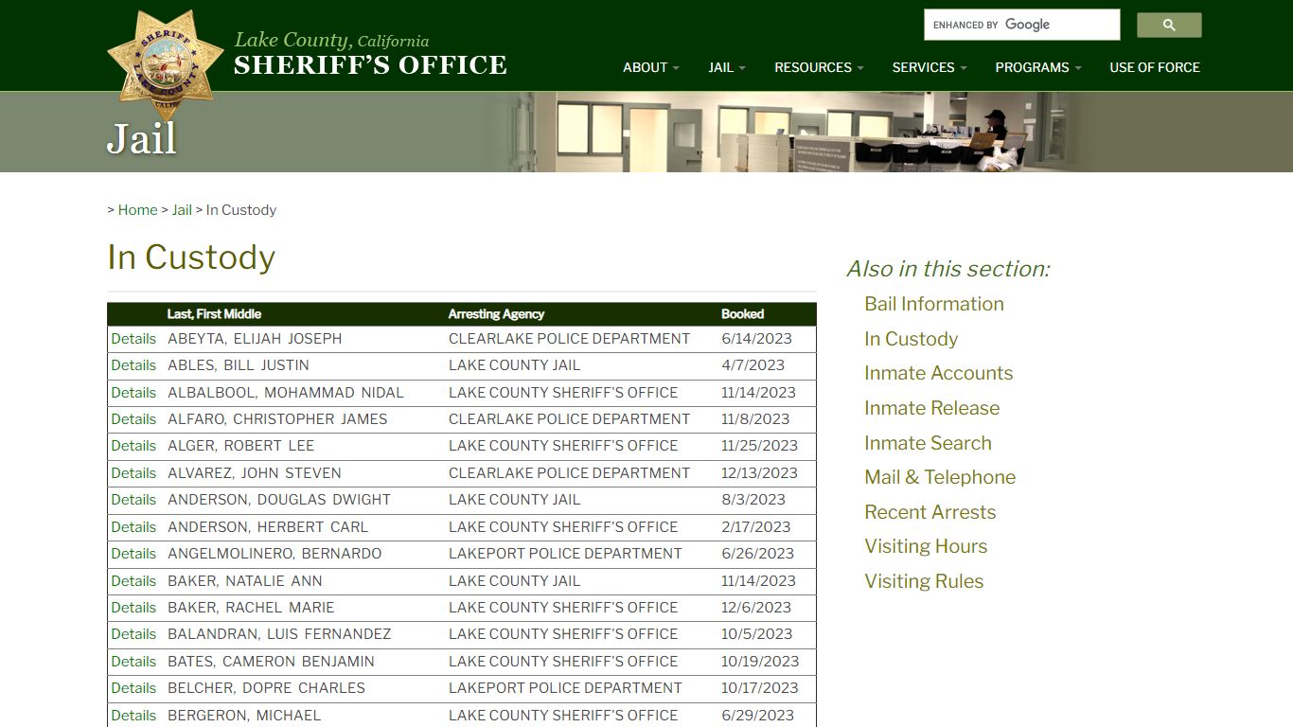
Task: Select In Custody from the section list
Action: [x=911, y=339]
